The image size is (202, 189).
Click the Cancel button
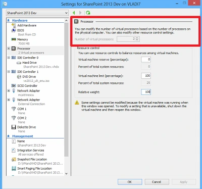pos(157,182)
